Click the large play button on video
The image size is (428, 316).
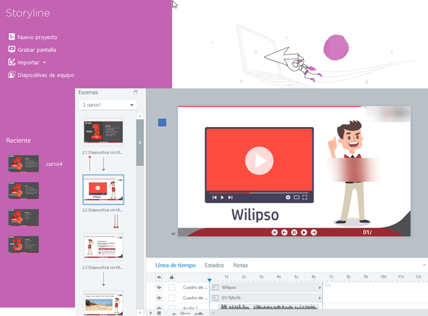(259, 161)
